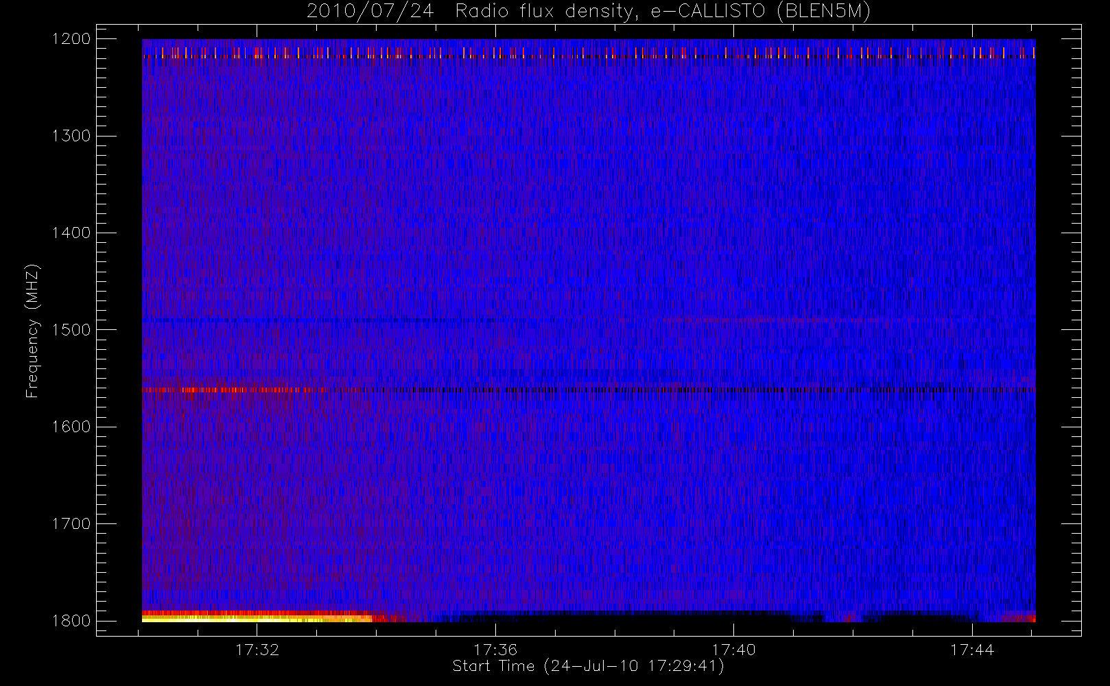
Task: Select the '1800' frequency axis label
Action: pyautogui.click(x=71, y=621)
